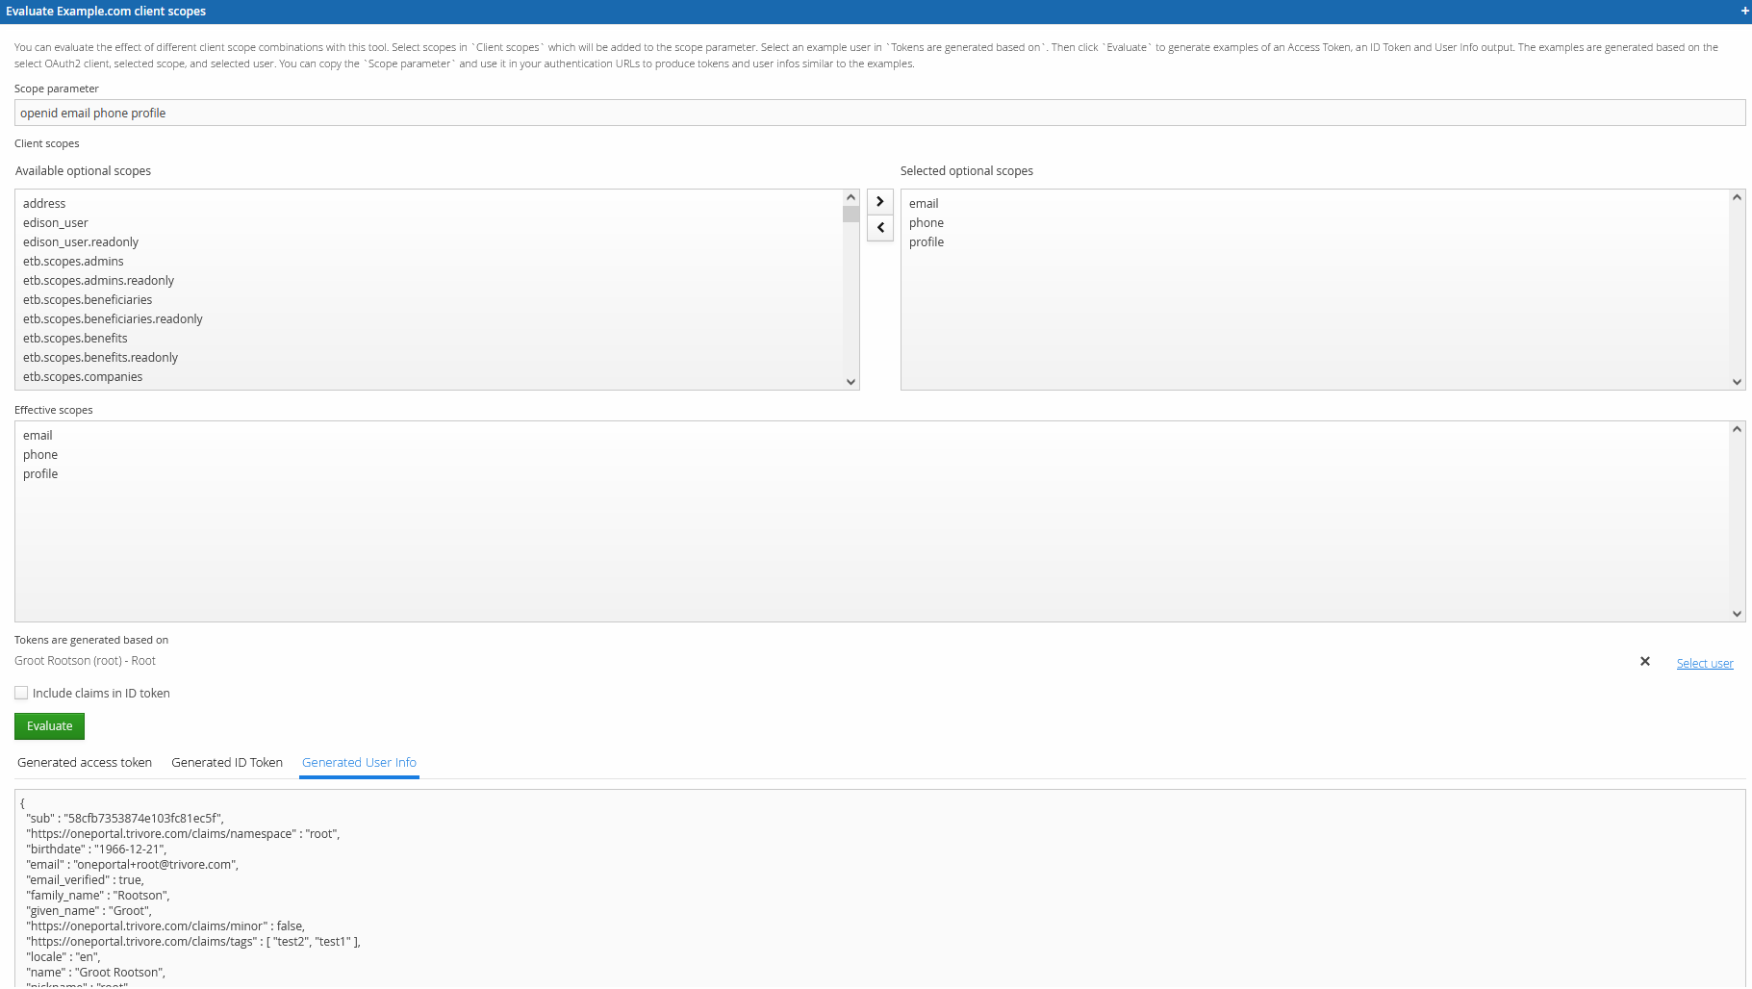The image size is (1752, 989).
Task: Switch to Generated access token tab
Action: coord(85,763)
